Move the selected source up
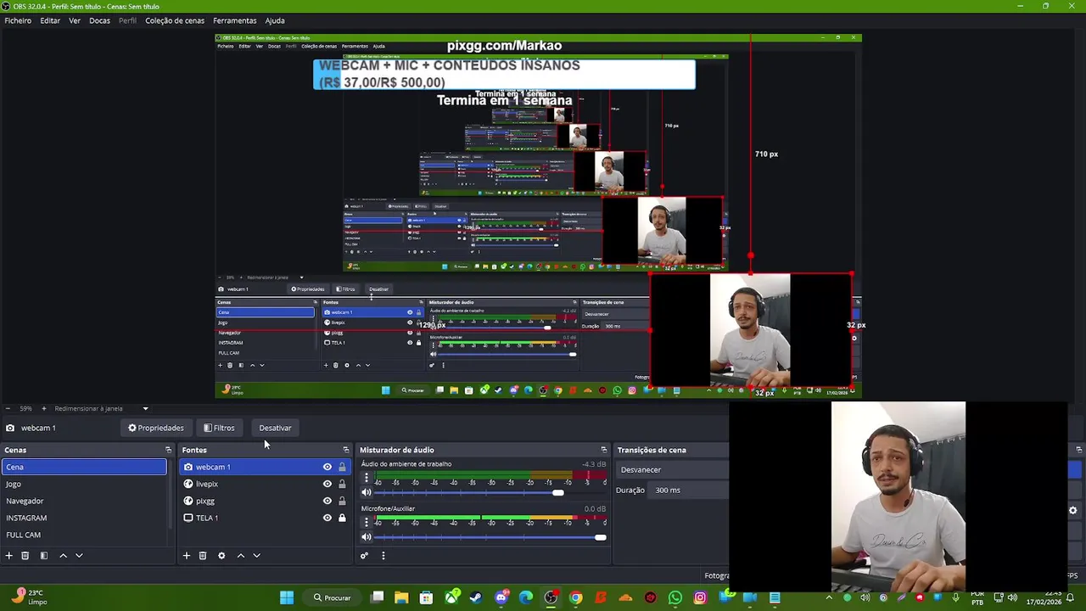Viewport: 1086px width, 611px height. tap(240, 556)
